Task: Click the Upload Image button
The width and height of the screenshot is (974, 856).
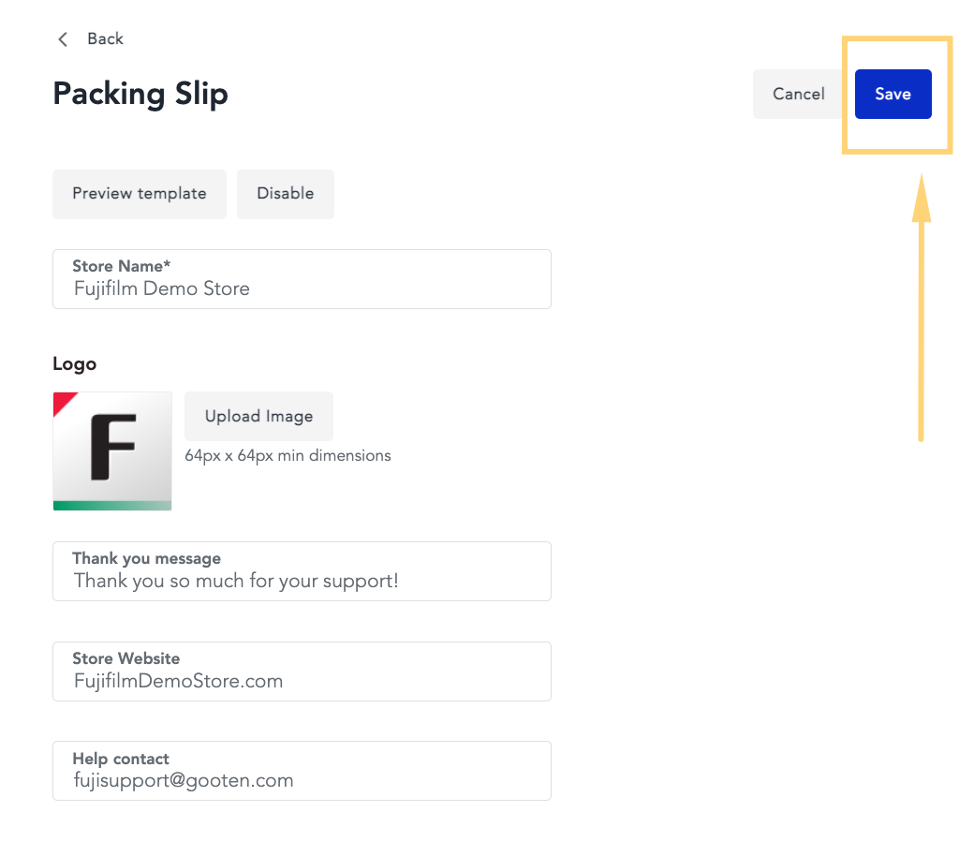Action: (259, 416)
